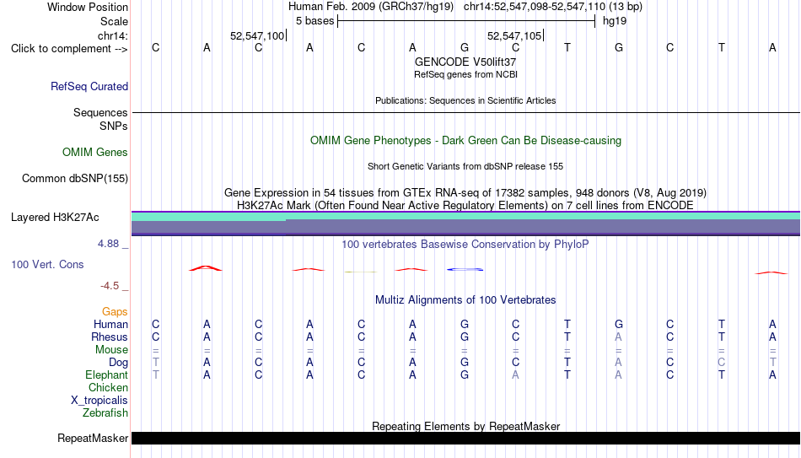Open the 'OMIM Gene Phenotypes' green track title
The width and height of the screenshot is (801, 458).
[x=465, y=141]
